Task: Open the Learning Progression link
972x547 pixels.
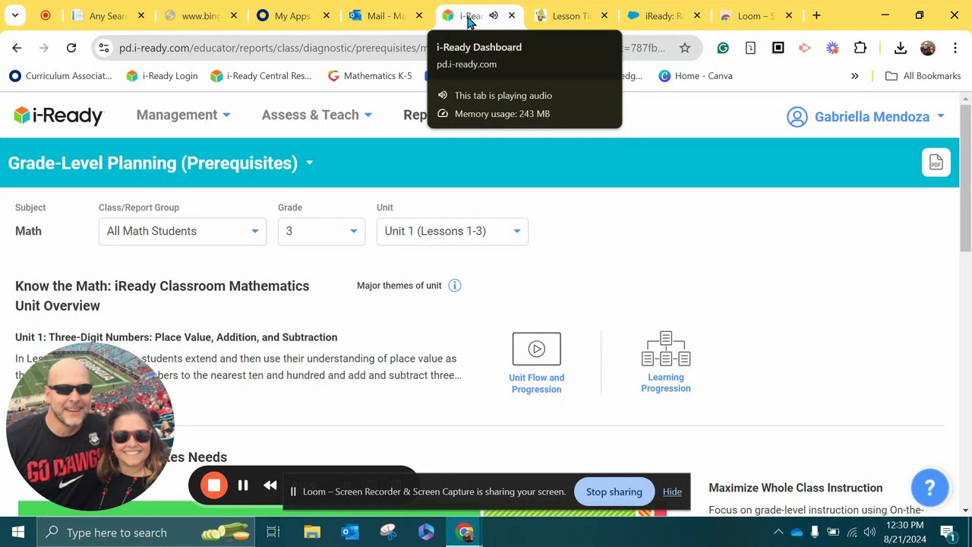Action: click(666, 383)
